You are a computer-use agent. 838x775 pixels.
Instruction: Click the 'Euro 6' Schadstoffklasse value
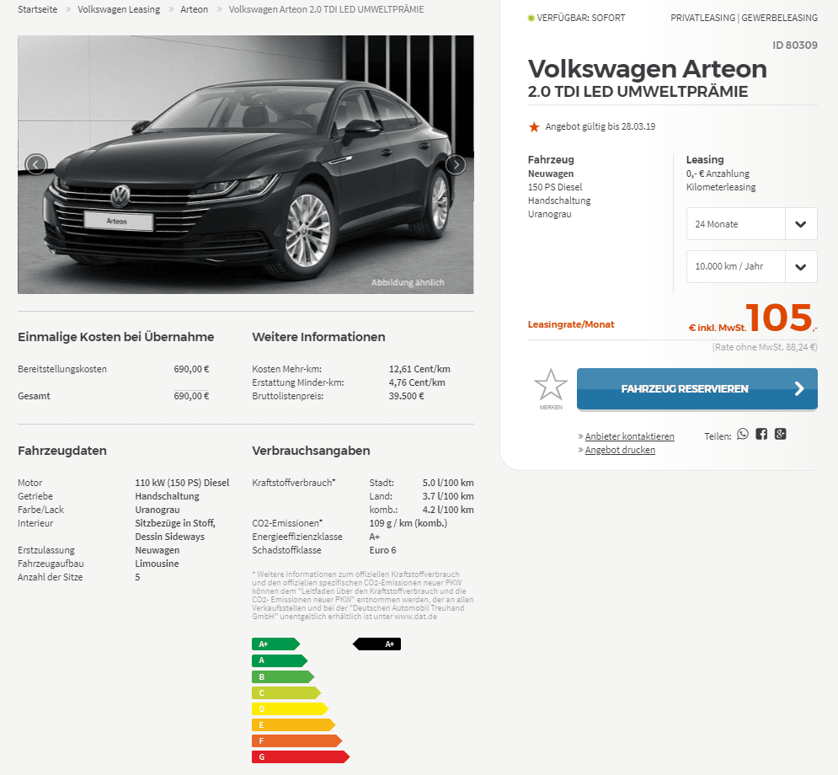382,550
